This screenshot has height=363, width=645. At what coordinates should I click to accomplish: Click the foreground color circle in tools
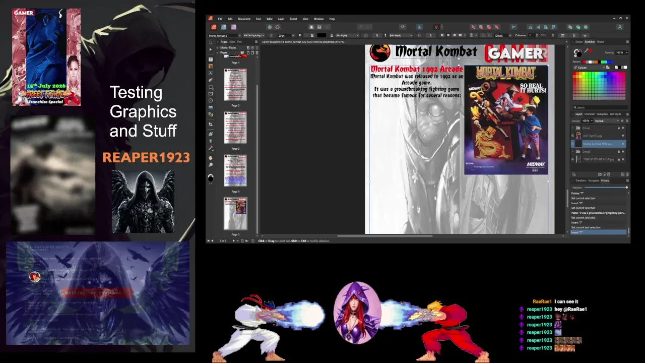coord(211,178)
